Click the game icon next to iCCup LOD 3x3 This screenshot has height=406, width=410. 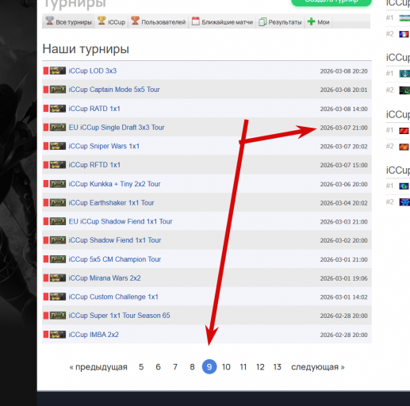click(58, 71)
